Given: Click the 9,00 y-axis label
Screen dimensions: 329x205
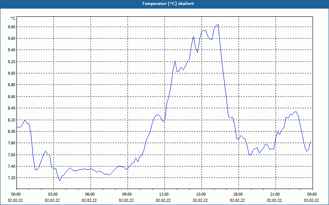Looking at the screenshot, I should (12, 73).
